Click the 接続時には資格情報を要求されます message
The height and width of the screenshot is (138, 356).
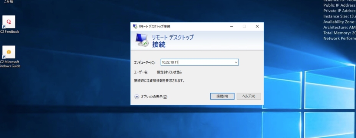pos(159,80)
